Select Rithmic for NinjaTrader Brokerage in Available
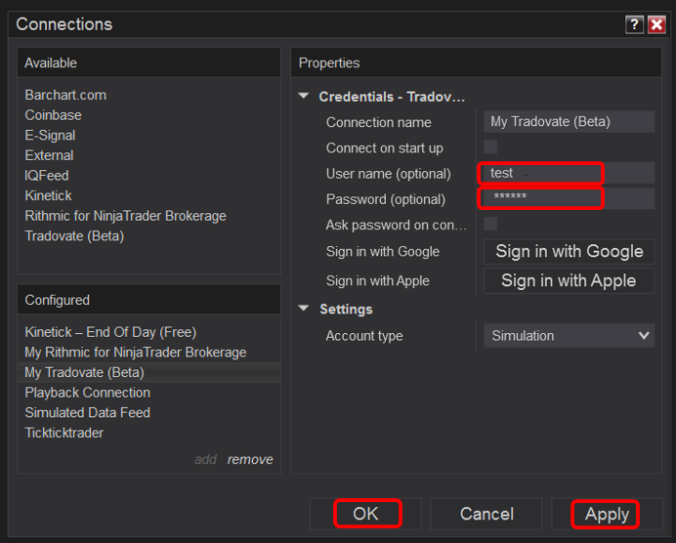 coord(125,216)
